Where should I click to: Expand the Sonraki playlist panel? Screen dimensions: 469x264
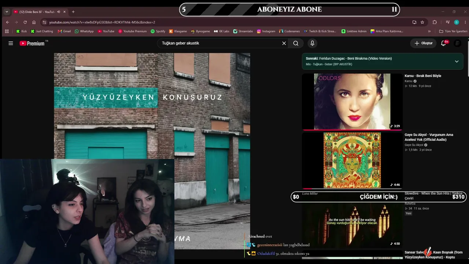pyautogui.click(x=457, y=61)
